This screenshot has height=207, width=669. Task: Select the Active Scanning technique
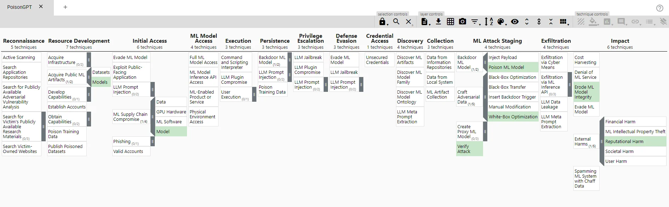click(22, 57)
